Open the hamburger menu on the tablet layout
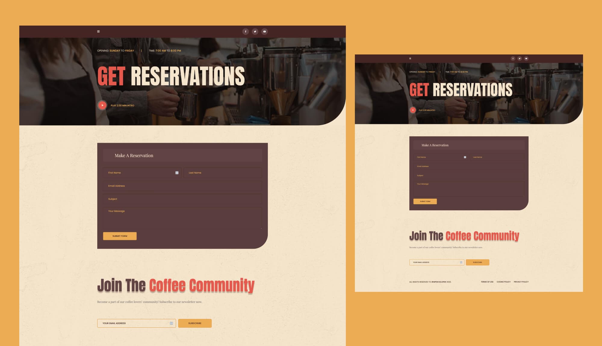The width and height of the screenshot is (602, 346). (410, 58)
